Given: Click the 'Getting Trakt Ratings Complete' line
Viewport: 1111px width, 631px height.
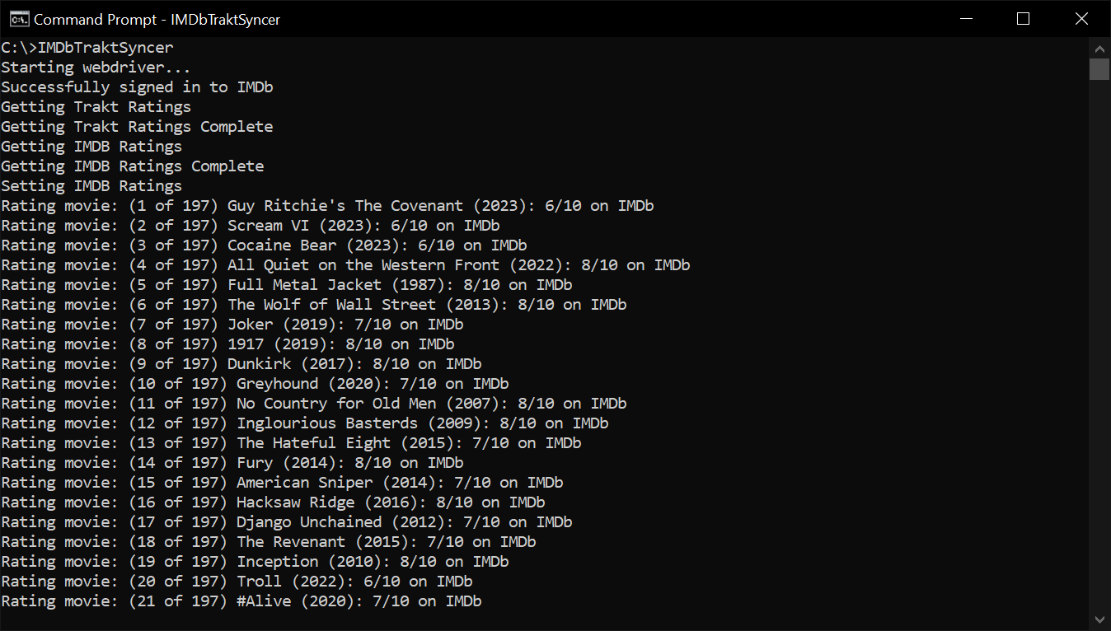Looking at the screenshot, I should [137, 127].
